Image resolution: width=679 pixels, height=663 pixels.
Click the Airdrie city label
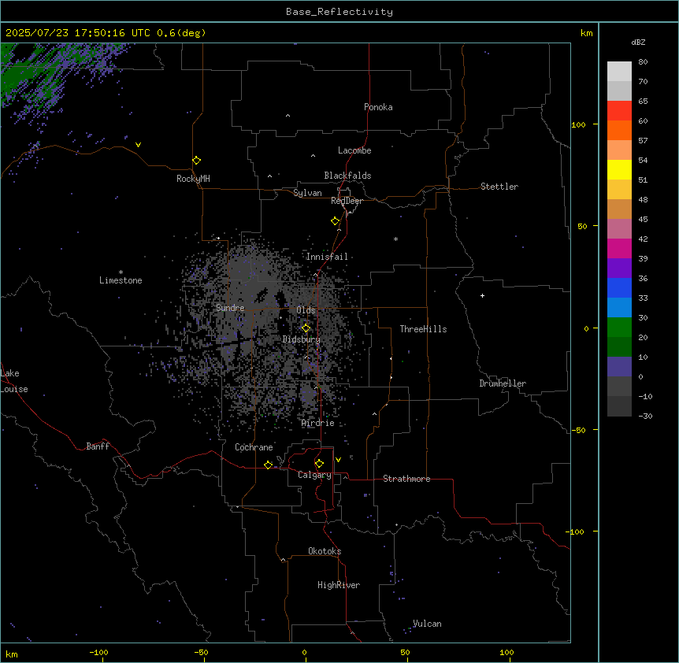pos(318,423)
